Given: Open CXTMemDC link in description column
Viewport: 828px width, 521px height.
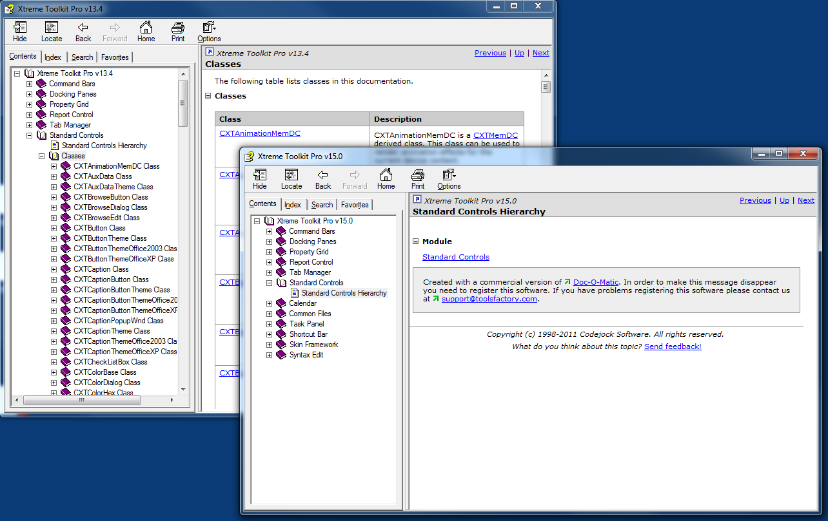Looking at the screenshot, I should pyautogui.click(x=495, y=135).
